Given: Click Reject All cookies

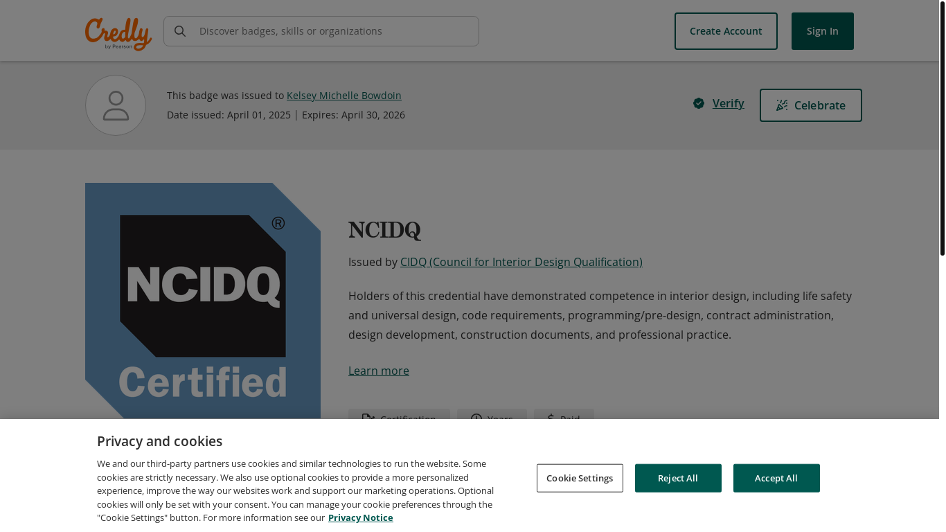Looking at the screenshot, I should 678,478.
